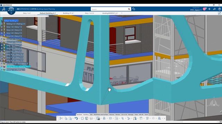Expand the Building Skin A.1 tree node

[2, 66]
